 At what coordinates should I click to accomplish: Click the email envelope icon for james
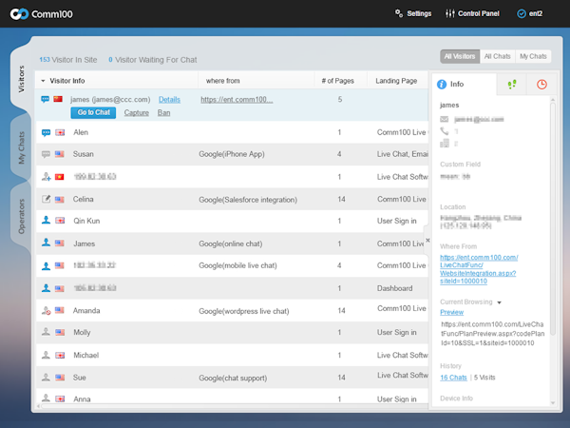tap(445, 119)
